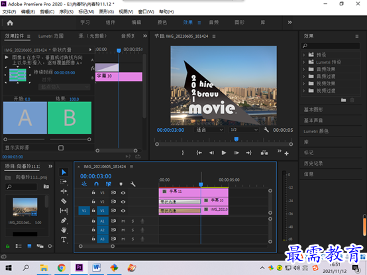The image size is (367, 275).
Task: Click the Program Monitor playhead marker
Action: click(236, 139)
